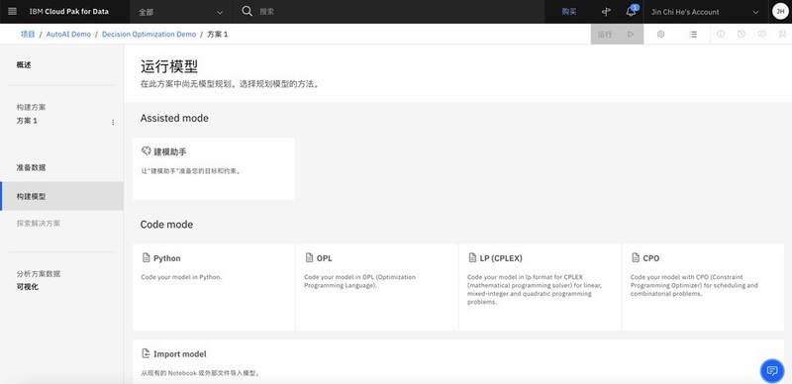Viewport: 792px width, 384px height.
Task: Open the settings gear in toolbar
Action: [x=660, y=35]
